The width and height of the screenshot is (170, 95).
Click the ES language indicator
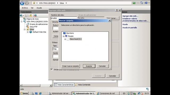point(124,93)
